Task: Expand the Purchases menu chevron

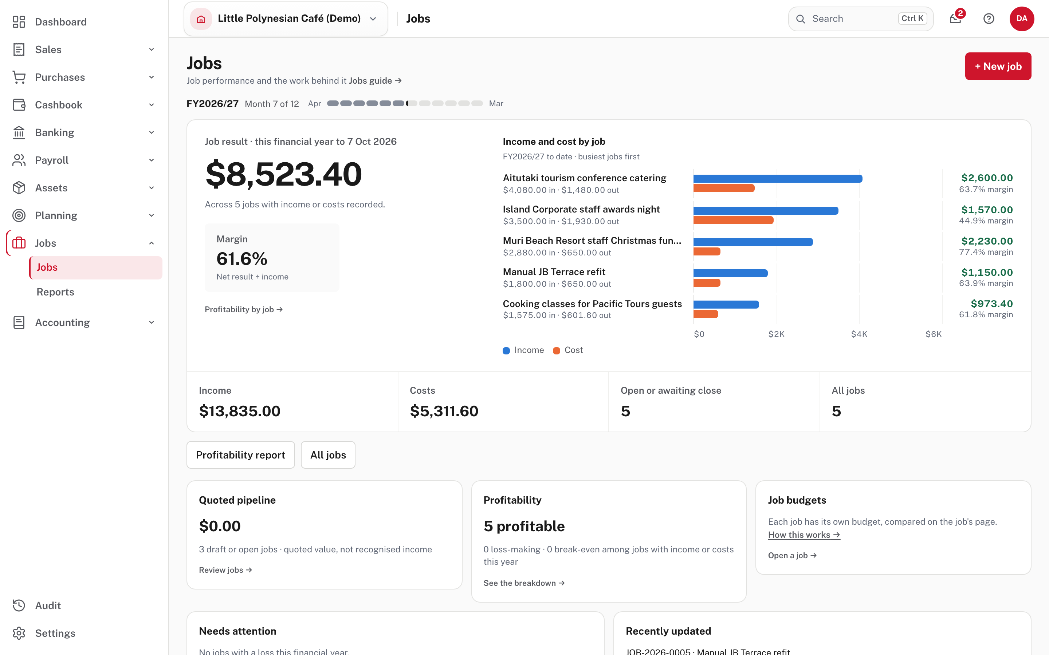Action: click(x=151, y=77)
